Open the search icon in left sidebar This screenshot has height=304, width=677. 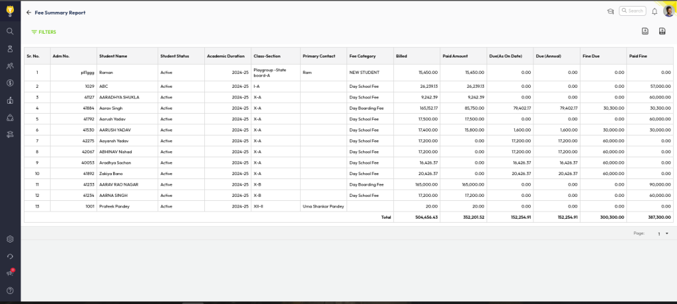click(x=10, y=31)
